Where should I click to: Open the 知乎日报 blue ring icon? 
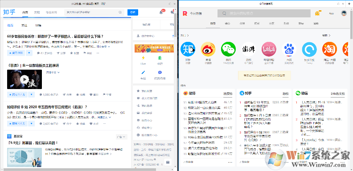pyautogui.click(x=309, y=49)
